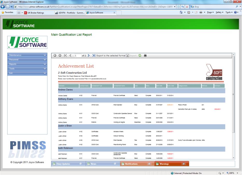Open the Notifications panel tab
Screen dimensions: 242x175
[137, 164]
